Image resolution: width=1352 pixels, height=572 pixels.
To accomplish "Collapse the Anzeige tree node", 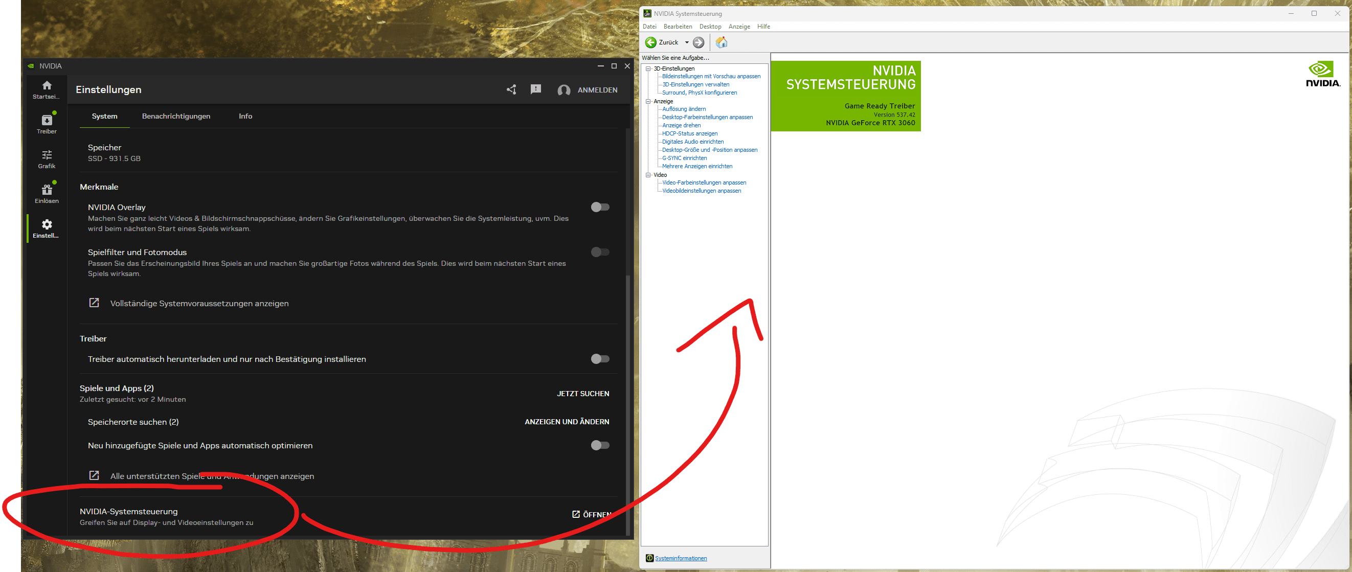I will point(648,101).
